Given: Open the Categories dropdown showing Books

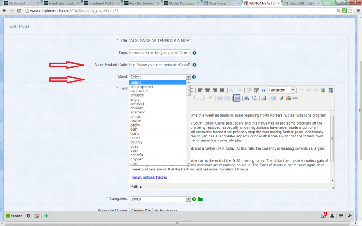Looking at the screenshot, I should click(x=160, y=199).
